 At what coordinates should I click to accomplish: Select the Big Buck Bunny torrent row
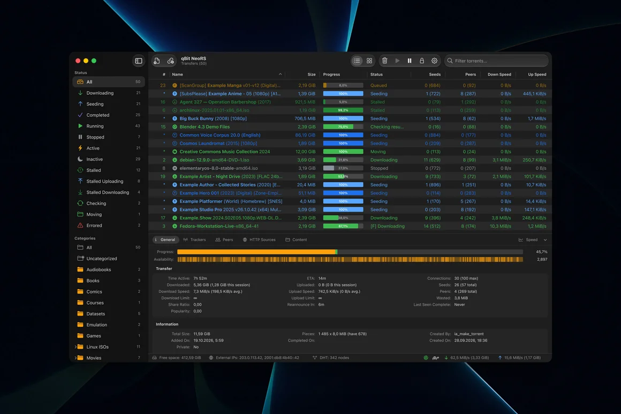pos(350,118)
